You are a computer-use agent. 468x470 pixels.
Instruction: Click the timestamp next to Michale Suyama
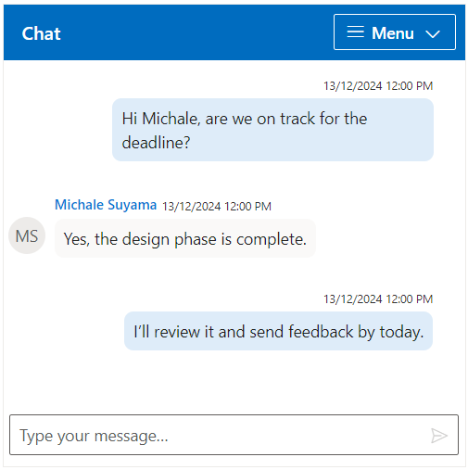217,207
